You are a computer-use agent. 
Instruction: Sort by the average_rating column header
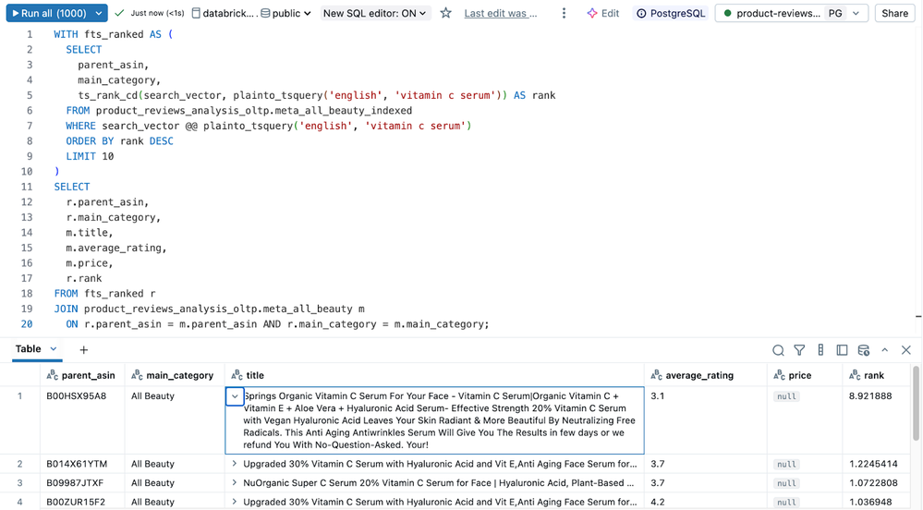[x=698, y=375]
